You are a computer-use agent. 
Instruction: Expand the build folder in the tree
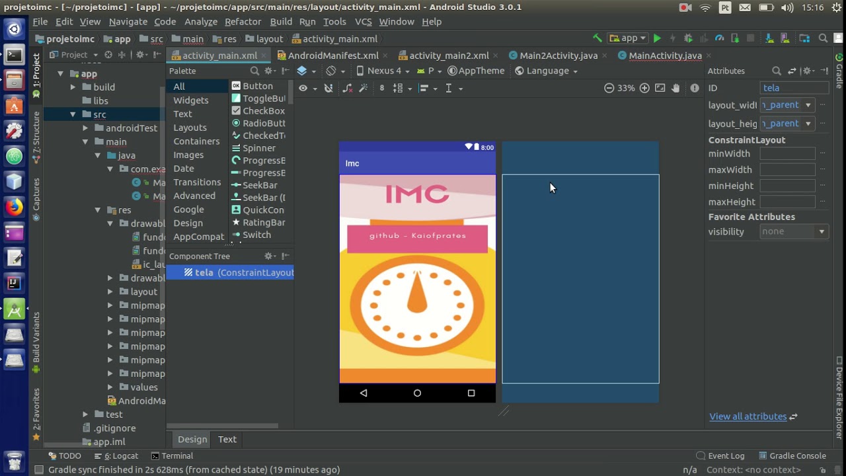[x=73, y=87]
